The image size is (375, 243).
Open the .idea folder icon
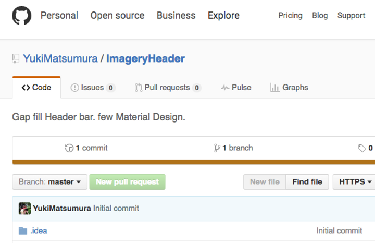point(22,230)
